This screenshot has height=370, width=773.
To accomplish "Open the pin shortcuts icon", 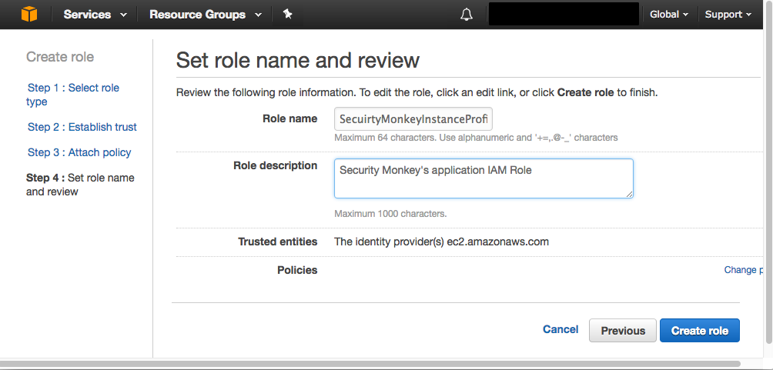I will point(288,15).
